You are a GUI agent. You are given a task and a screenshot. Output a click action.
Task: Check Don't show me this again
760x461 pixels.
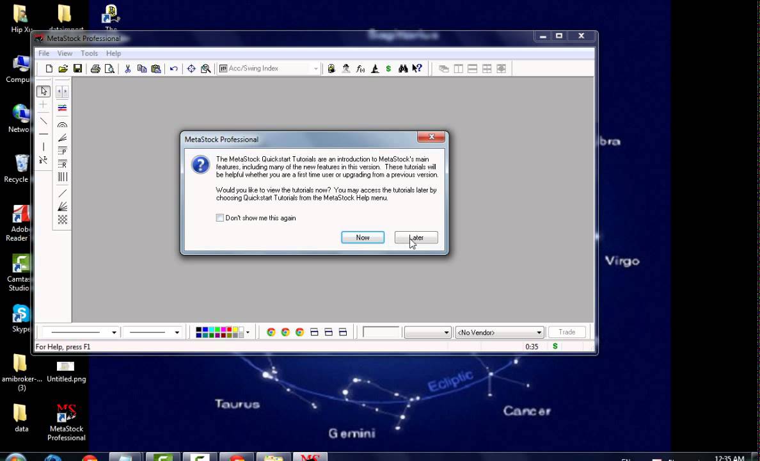(x=219, y=218)
